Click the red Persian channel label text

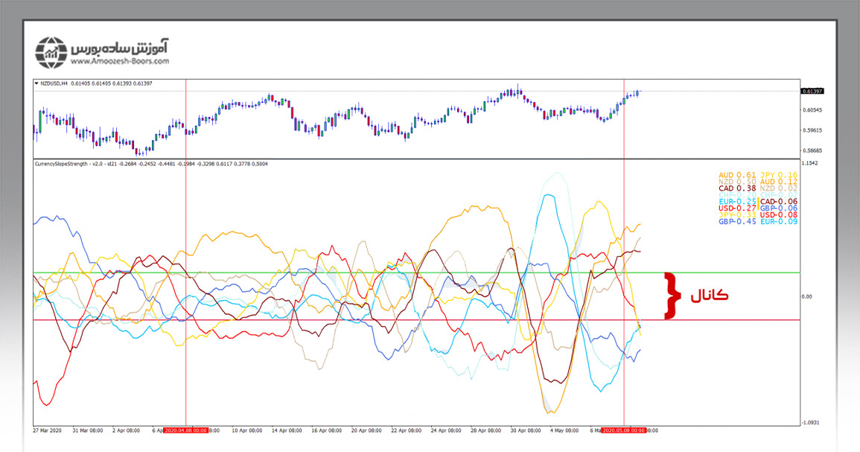coord(709,296)
